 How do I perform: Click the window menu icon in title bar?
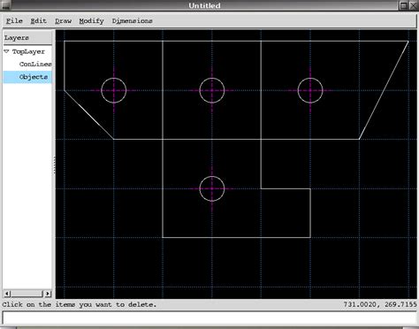click(x=5, y=5)
